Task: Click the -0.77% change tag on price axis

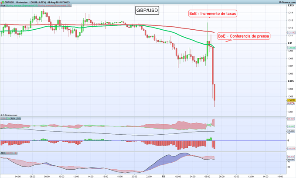Action: point(291,103)
